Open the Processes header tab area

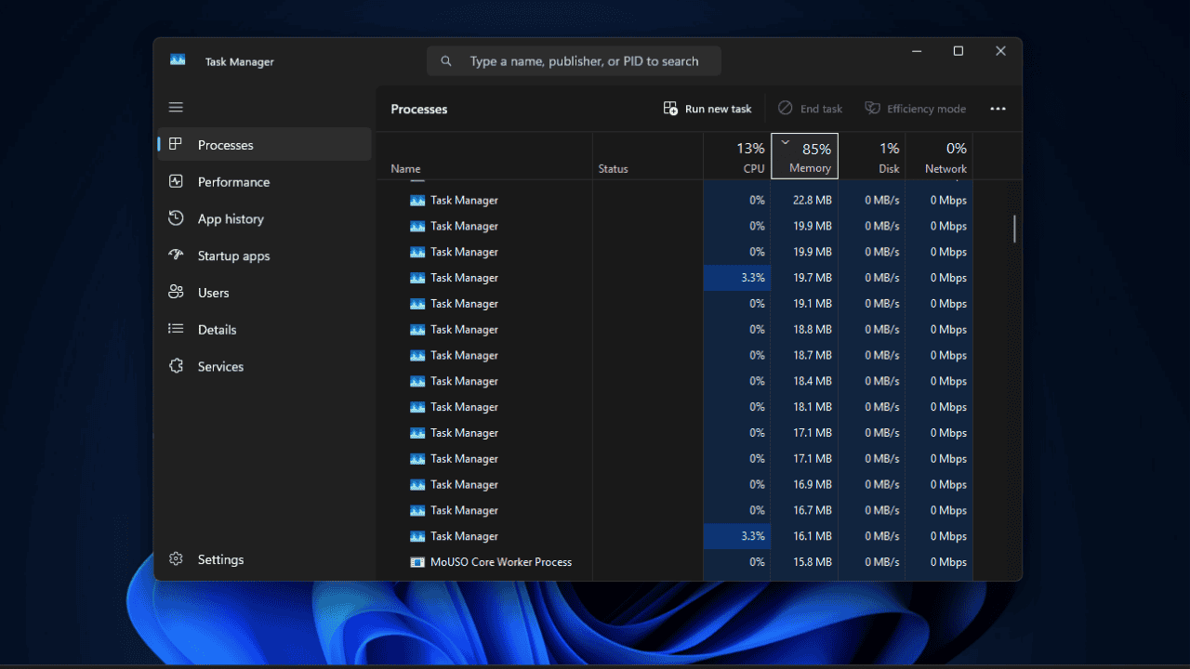[418, 109]
